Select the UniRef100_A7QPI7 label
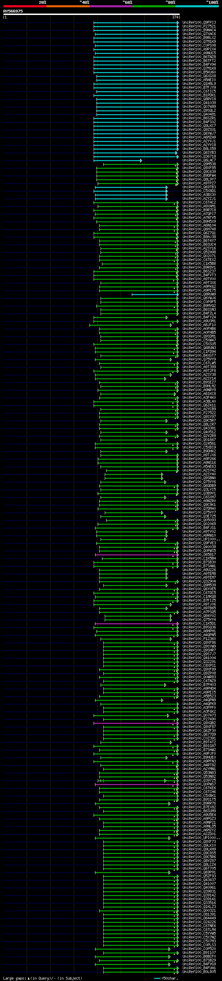The height and width of the screenshot is (981, 222). [x=199, y=214]
